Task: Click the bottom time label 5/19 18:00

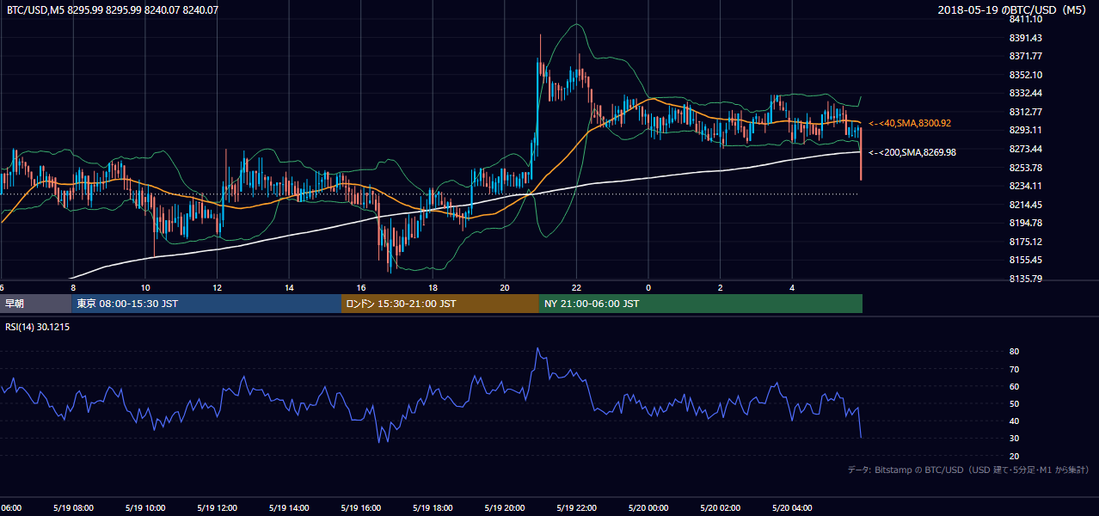Action: pyautogui.click(x=432, y=508)
